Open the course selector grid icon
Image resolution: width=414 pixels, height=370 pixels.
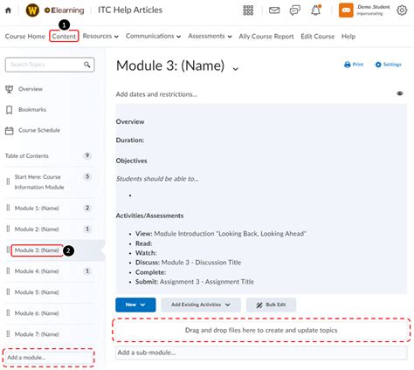click(248, 10)
